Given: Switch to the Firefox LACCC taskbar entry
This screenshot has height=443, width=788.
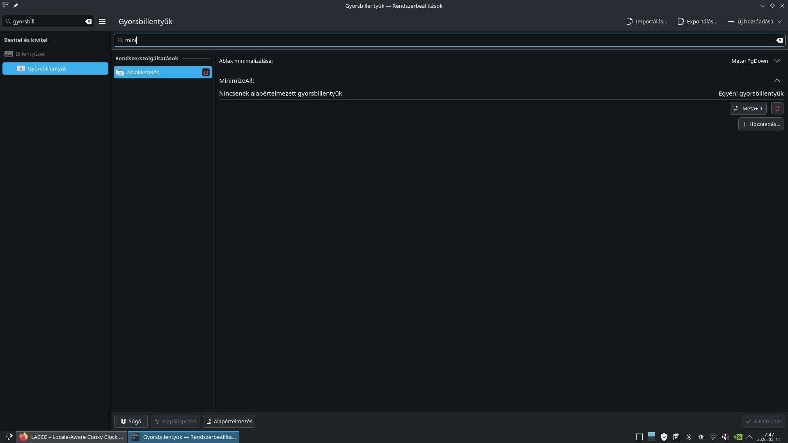Looking at the screenshot, I should pyautogui.click(x=72, y=437).
